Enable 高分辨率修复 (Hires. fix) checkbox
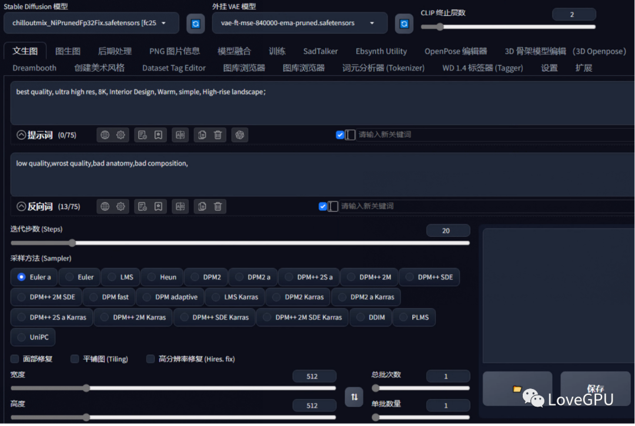 tap(151, 359)
